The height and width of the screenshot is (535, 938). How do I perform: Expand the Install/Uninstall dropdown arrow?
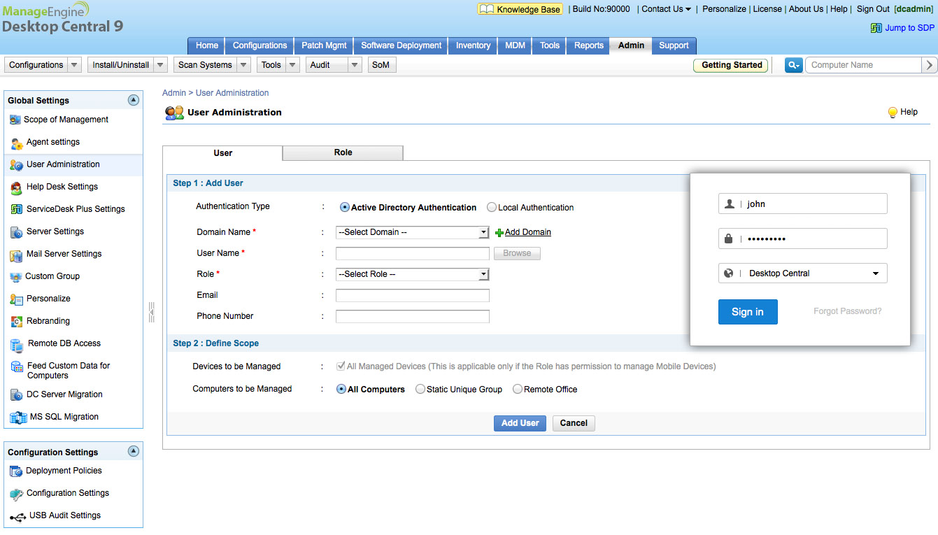click(x=161, y=65)
